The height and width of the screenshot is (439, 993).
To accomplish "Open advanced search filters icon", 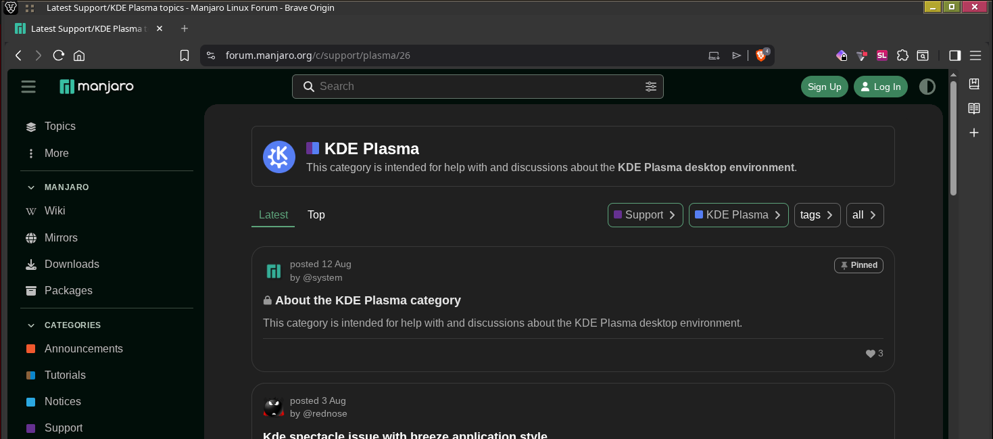I will click(x=651, y=87).
